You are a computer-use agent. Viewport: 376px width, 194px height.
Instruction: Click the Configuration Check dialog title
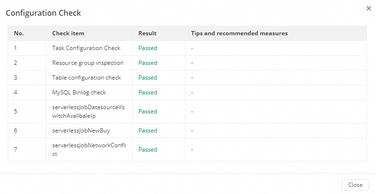pos(43,13)
